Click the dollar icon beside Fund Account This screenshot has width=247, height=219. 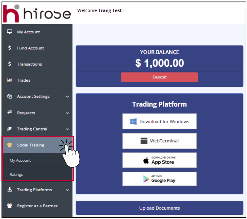[10, 48]
